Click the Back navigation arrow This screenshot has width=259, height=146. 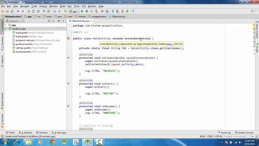[55, 11]
